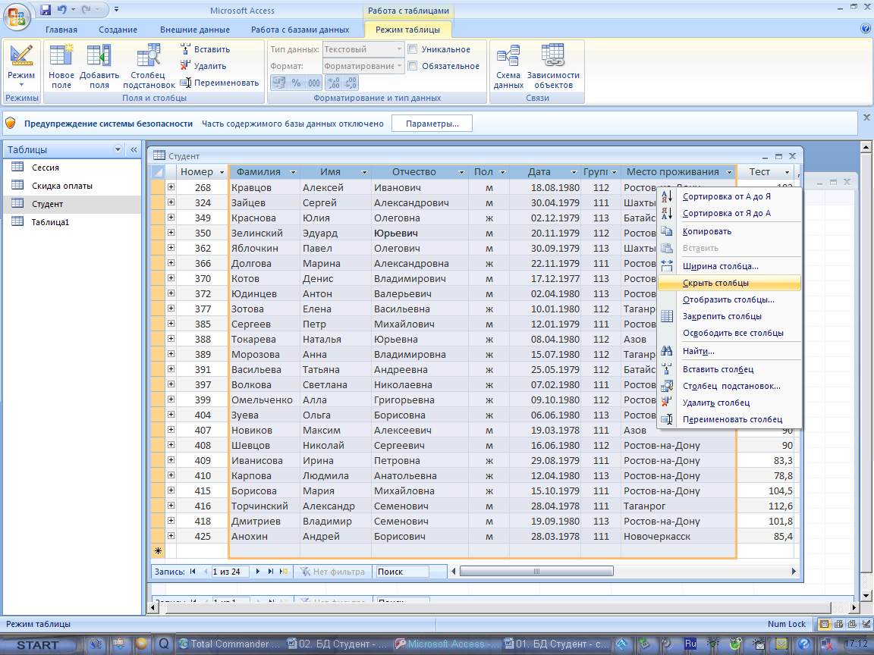Click Поиск field in record navigator
The height and width of the screenshot is (655, 874).
click(x=402, y=572)
